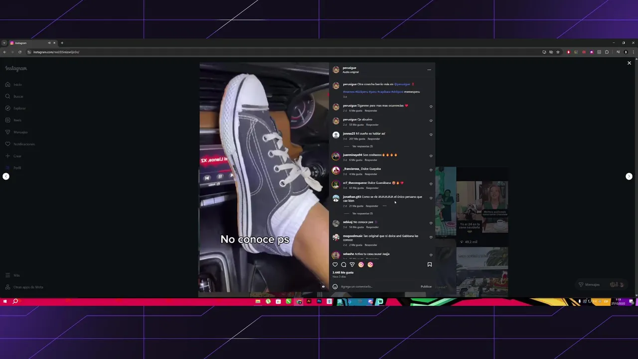This screenshot has height=359, width=638.
Task: Open Adobe Illustrator from the Windows taskbar
Action: pos(309,302)
